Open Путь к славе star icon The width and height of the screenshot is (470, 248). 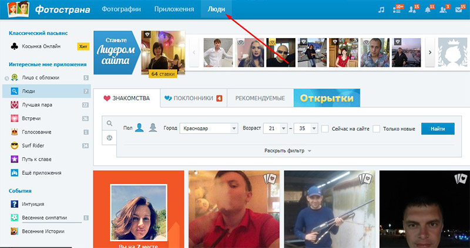pos(14,159)
